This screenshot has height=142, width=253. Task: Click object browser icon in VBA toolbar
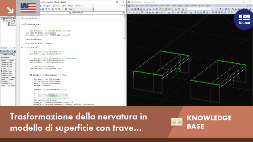[x=59, y=9]
